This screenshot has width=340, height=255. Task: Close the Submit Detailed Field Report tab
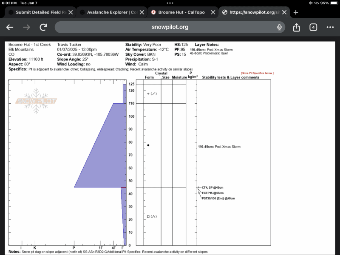tap(71, 12)
